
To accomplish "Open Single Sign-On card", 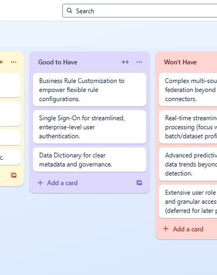I will [x=90, y=127].
